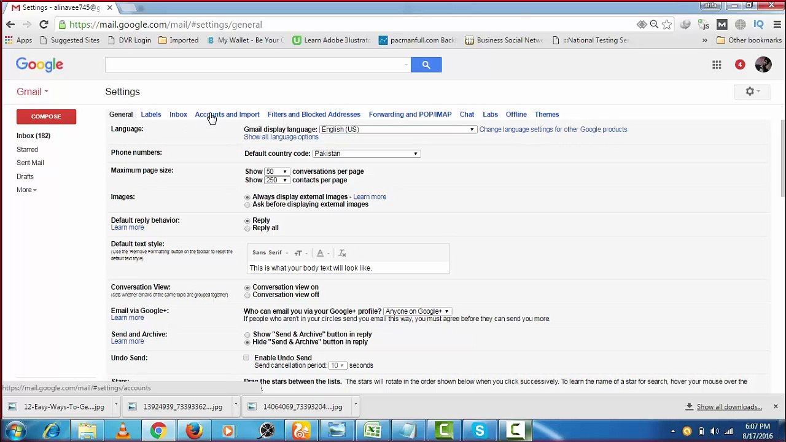Show hidden bookmarks with the chevron
Screen dimensions: 786x442
(x=705, y=41)
